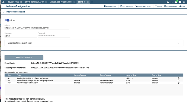
Task: Open the notifications bell
Action: (176, 2)
